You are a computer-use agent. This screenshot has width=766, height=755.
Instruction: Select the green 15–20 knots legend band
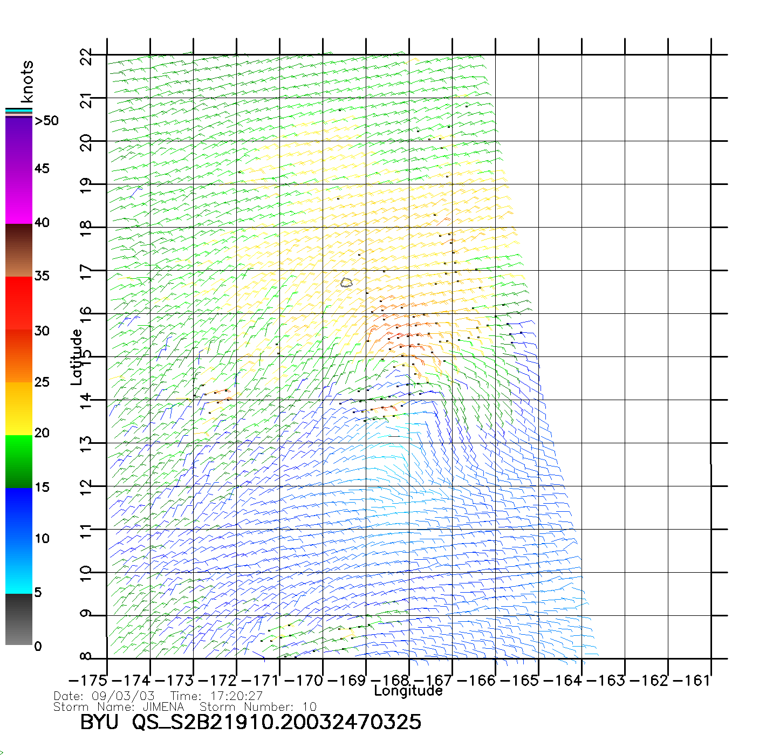(19, 461)
